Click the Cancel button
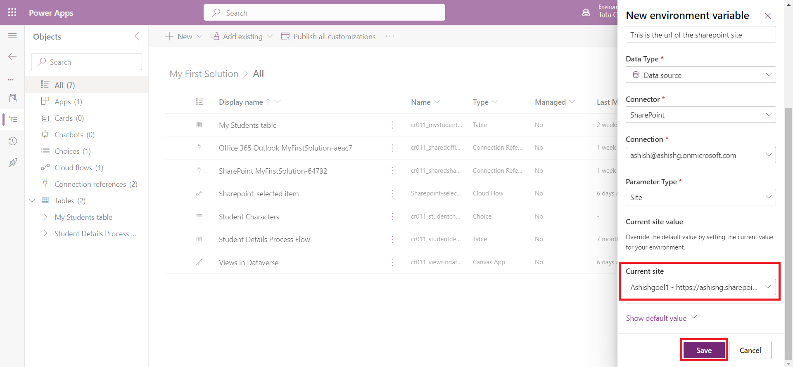This screenshot has height=367, width=793. point(750,350)
